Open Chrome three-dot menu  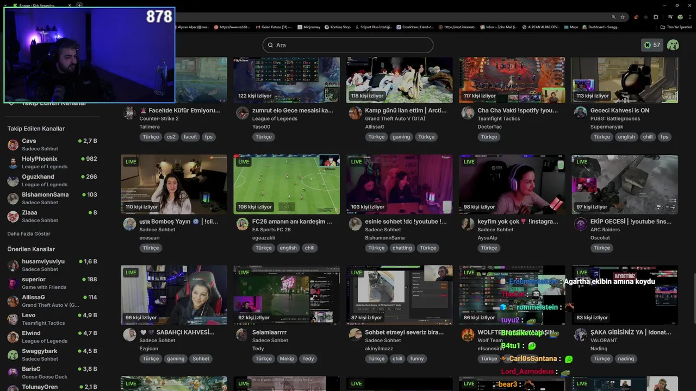point(689,17)
